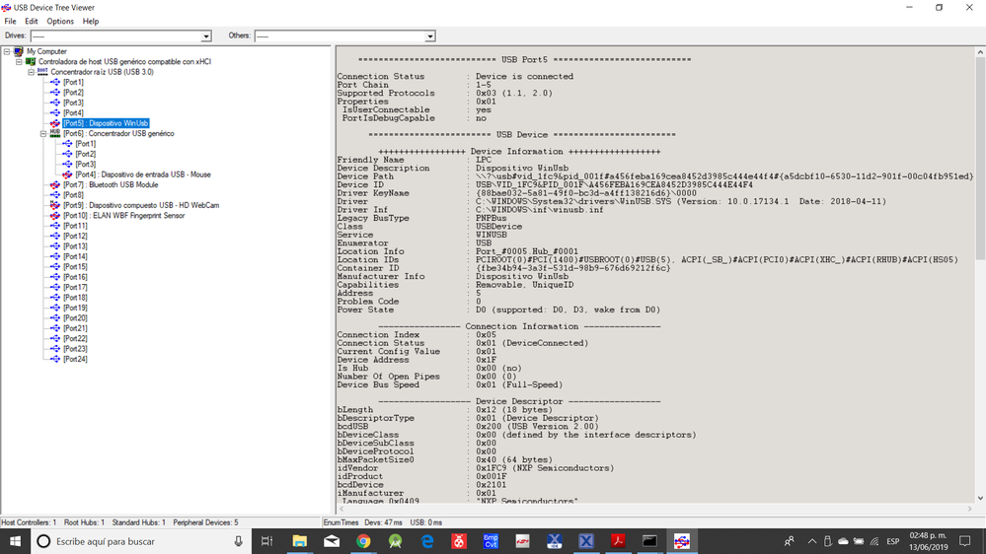986x554 pixels.
Task: Open Microsoft Edge from the taskbar
Action: tap(427, 541)
